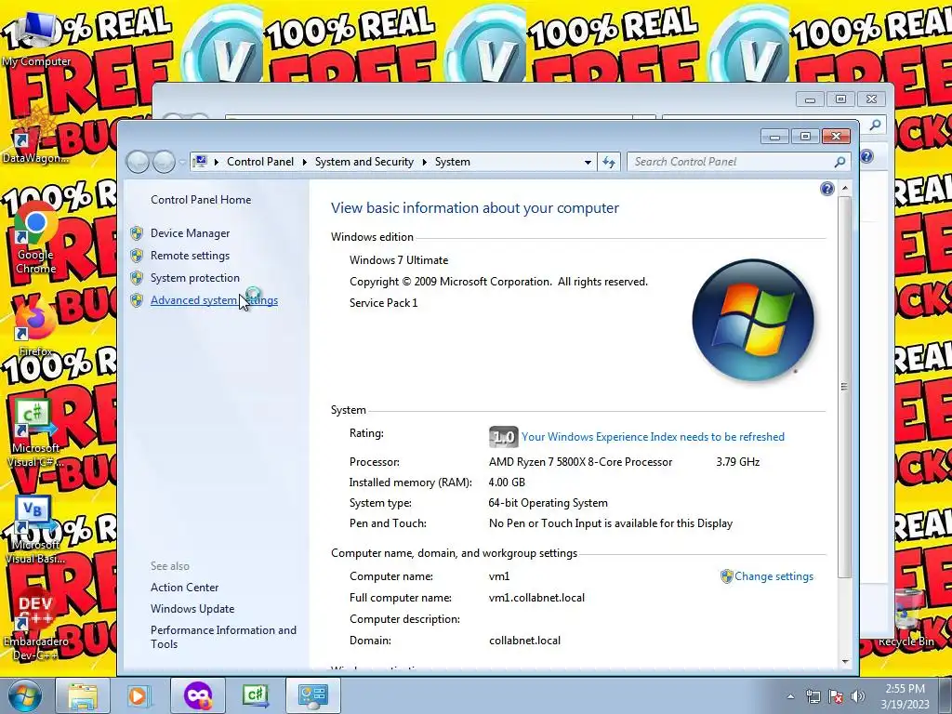Click the vm1.collabnet.local computer name
Screen dimensions: 952x714
point(536,598)
